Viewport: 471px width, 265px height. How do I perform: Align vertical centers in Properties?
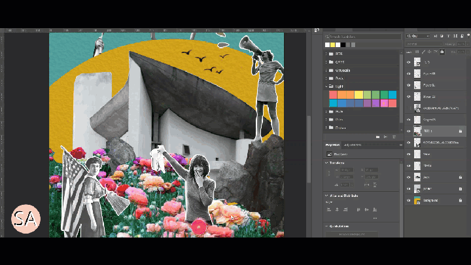[366, 209]
